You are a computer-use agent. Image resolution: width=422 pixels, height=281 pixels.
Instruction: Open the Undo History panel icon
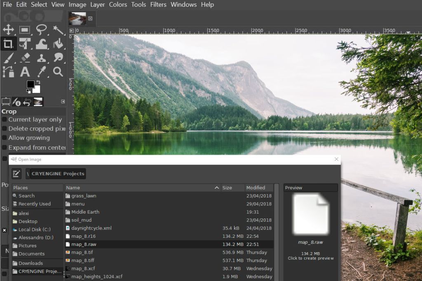[x=27, y=101]
